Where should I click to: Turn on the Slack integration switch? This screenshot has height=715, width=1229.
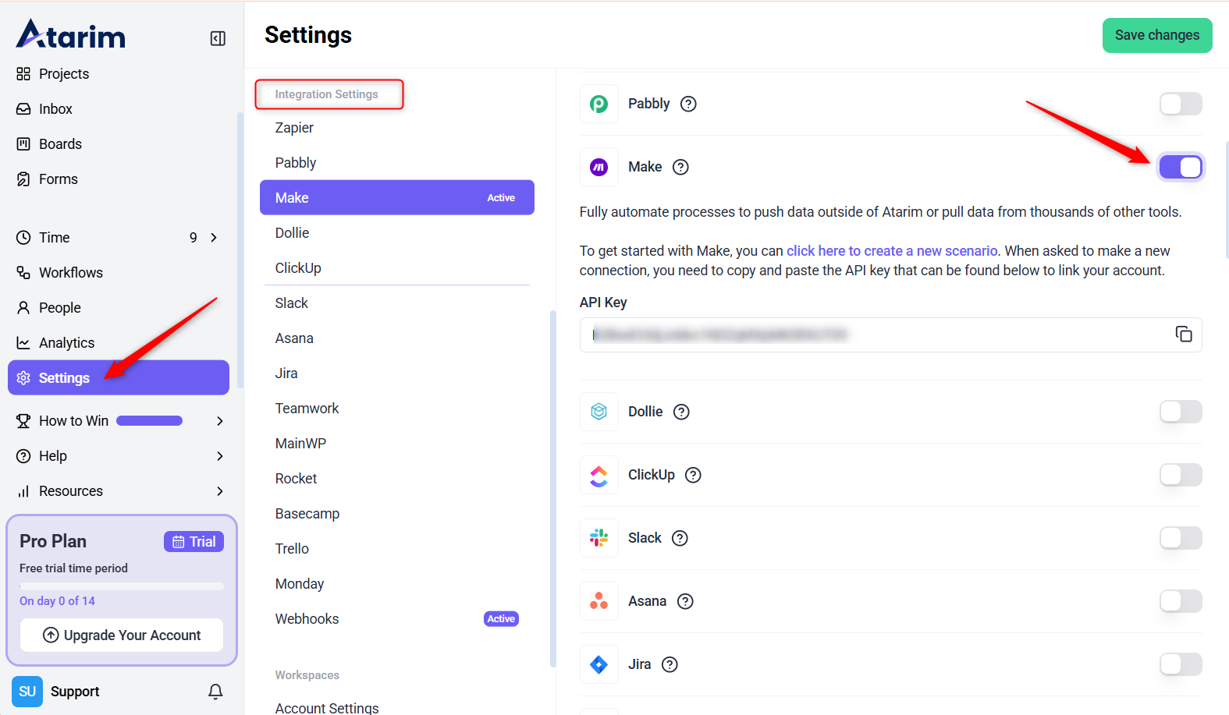1180,538
